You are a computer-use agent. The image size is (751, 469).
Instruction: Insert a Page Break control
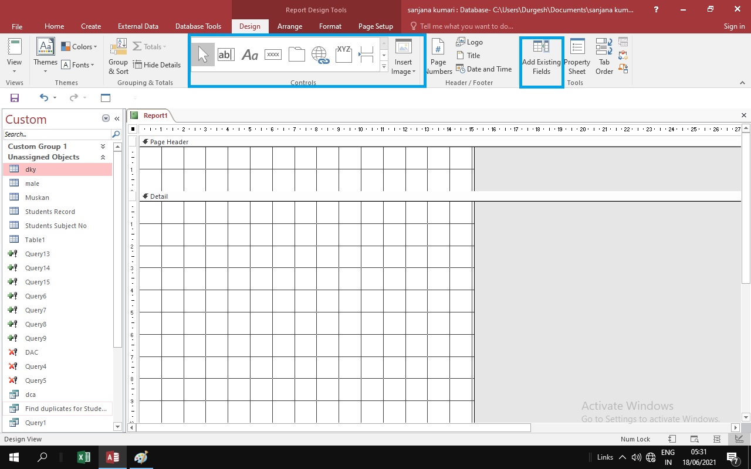(x=366, y=54)
